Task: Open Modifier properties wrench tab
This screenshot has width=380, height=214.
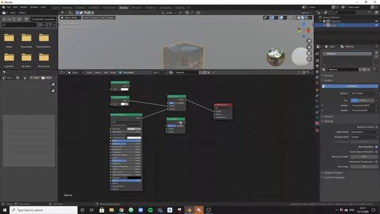Action: (317, 96)
